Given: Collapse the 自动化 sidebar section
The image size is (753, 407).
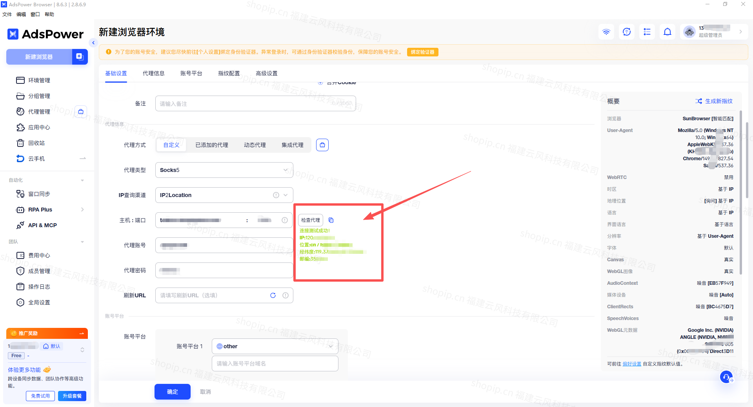Looking at the screenshot, I should 82,180.
